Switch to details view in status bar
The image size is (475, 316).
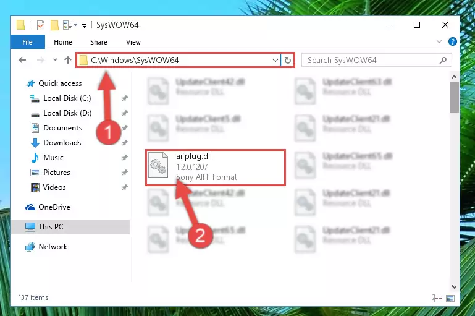(x=437, y=299)
